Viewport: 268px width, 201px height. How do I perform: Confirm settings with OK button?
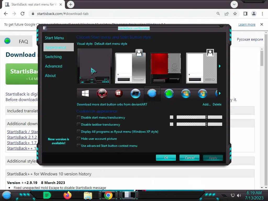click(166, 158)
